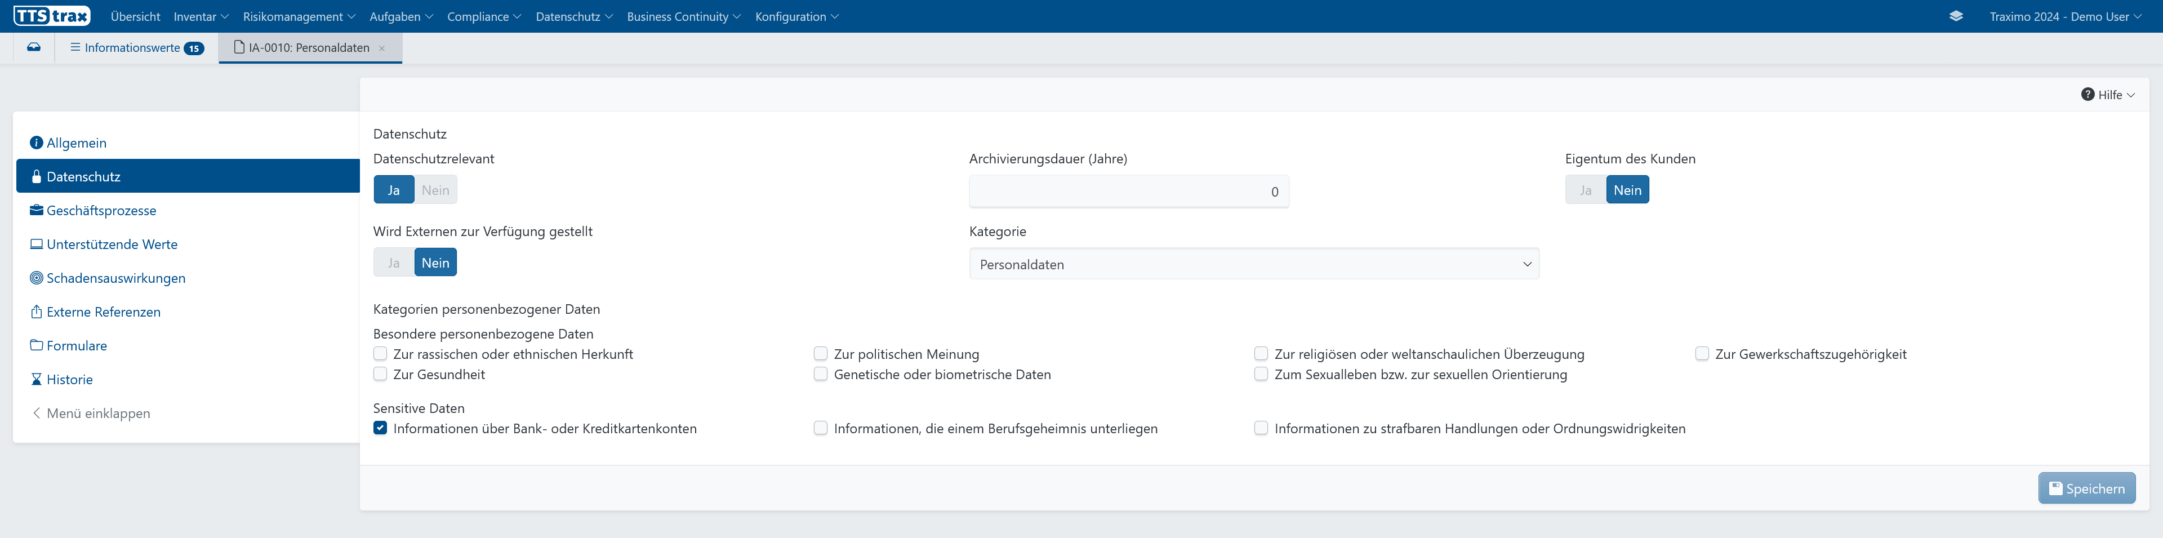This screenshot has width=2163, height=538.
Task: Open the Traximo 2024 - Demo User menu
Action: coord(2066,16)
